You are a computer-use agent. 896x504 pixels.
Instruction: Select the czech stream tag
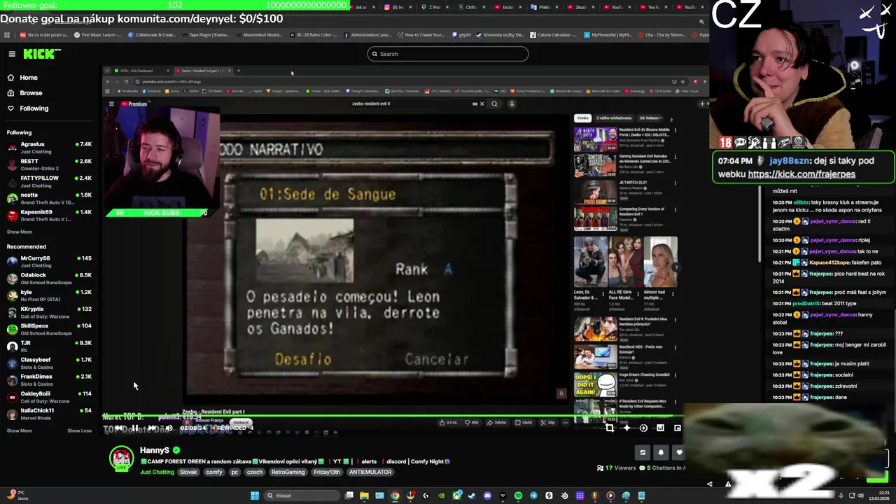click(x=255, y=472)
